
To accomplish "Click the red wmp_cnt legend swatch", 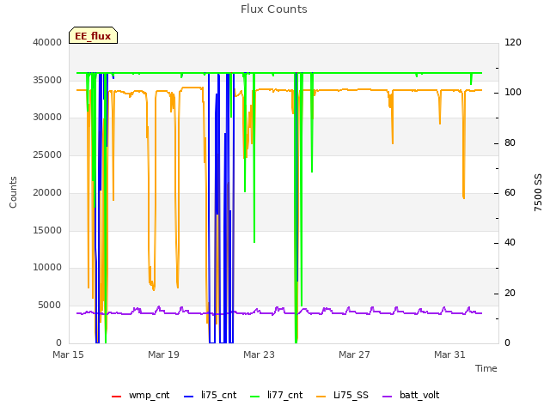I will click(x=117, y=397).
